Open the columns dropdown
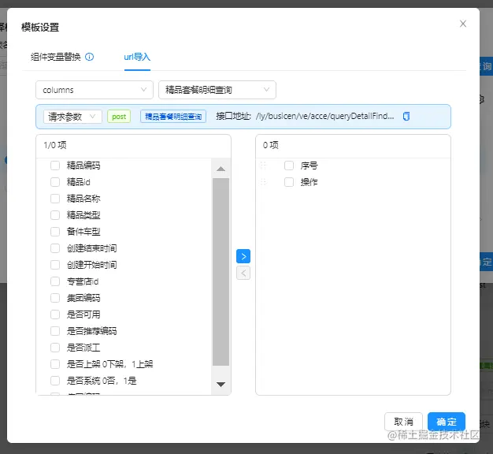 pos(95,90)
